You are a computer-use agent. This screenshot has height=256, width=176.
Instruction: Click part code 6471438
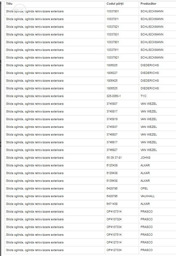[112, 204]
